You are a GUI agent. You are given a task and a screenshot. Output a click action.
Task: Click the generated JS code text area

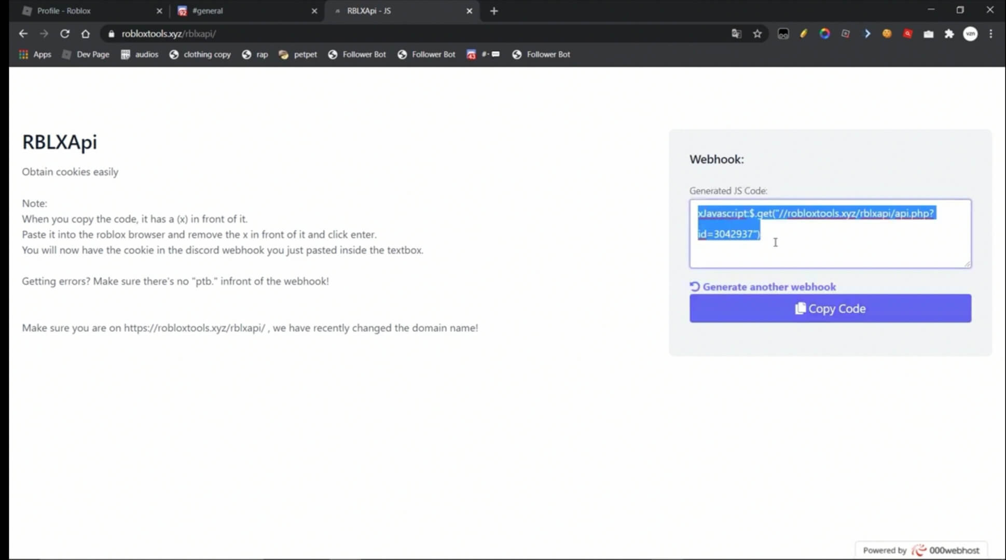pos(830,233)
